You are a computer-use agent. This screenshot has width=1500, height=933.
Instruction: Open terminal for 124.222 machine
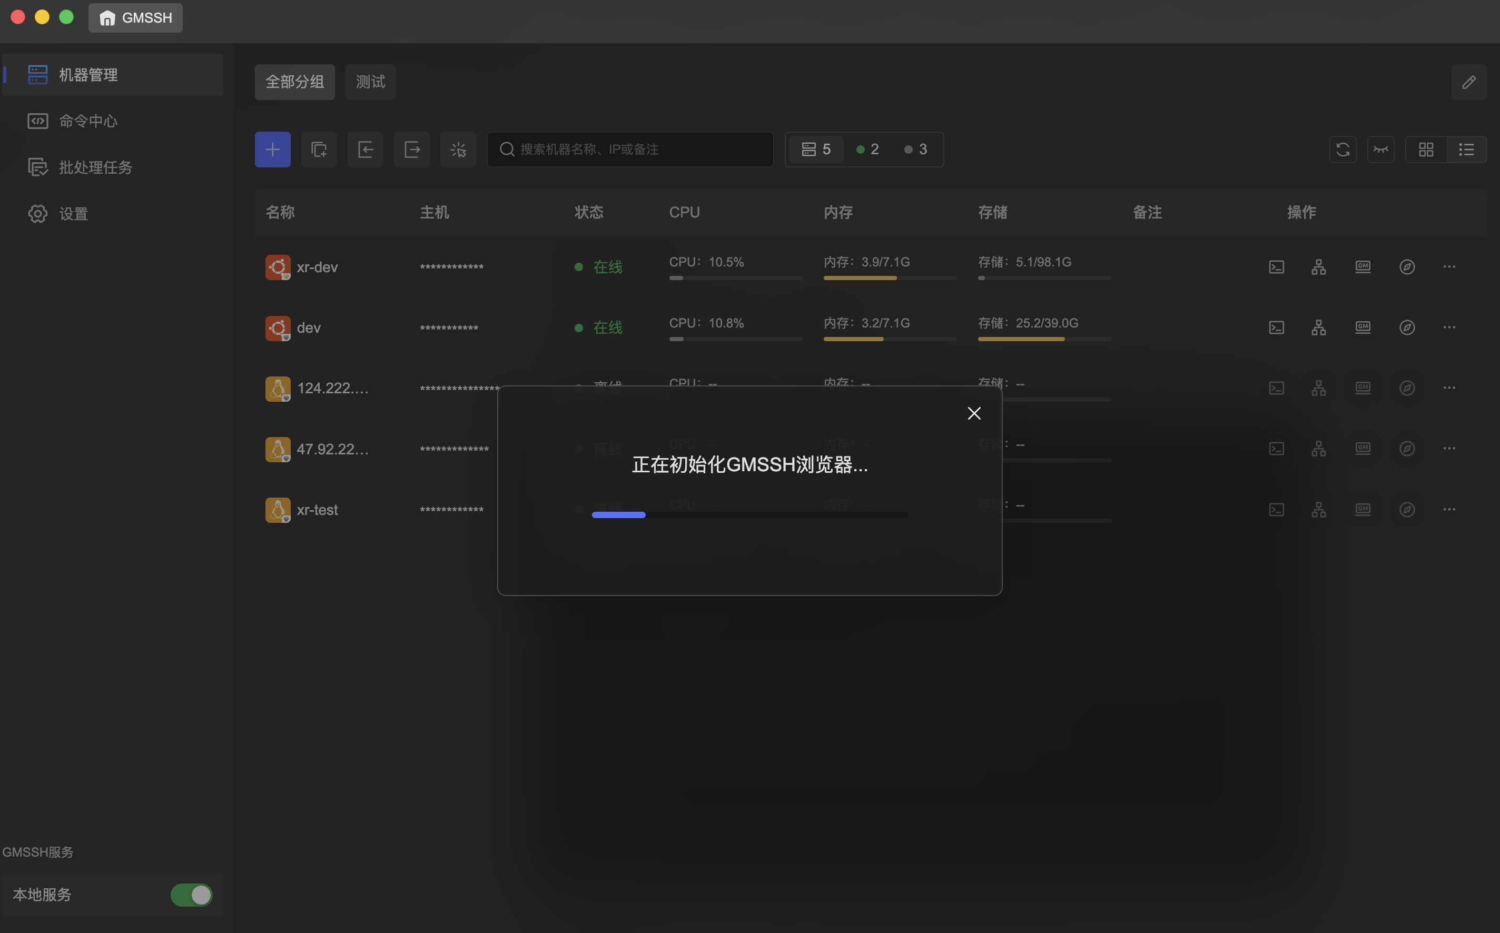pyautogui.click(x=1277, y=388)
